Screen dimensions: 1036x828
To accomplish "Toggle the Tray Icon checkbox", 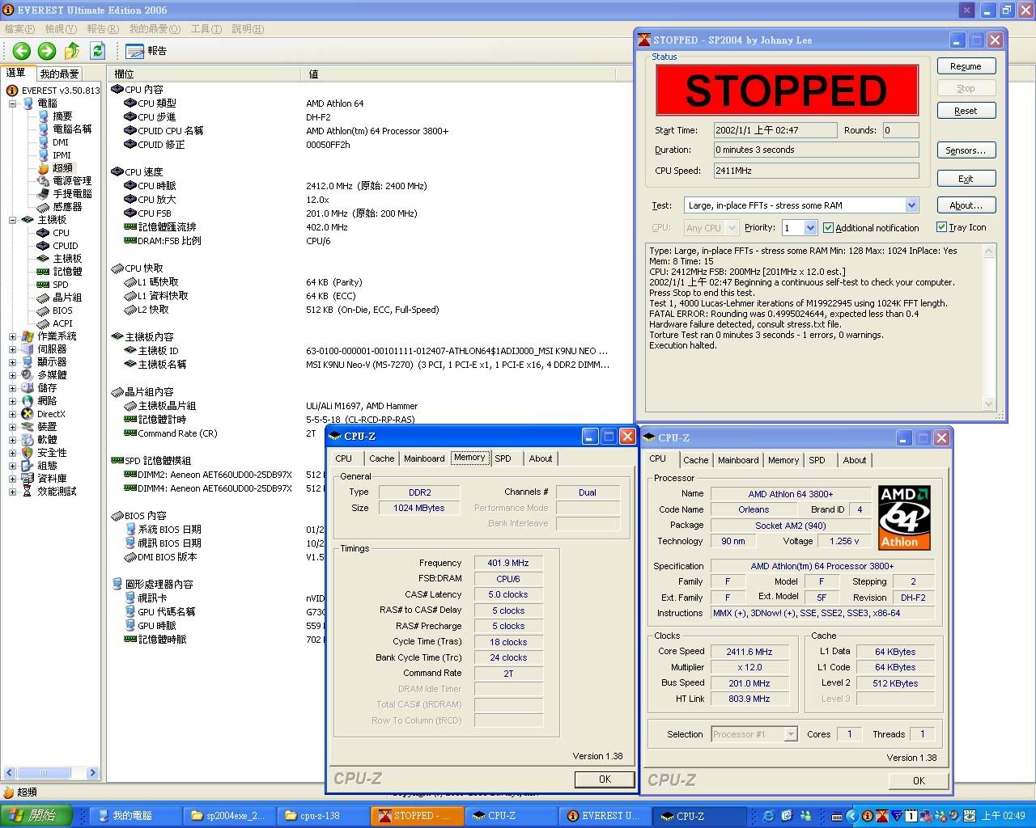I will 941,227.
